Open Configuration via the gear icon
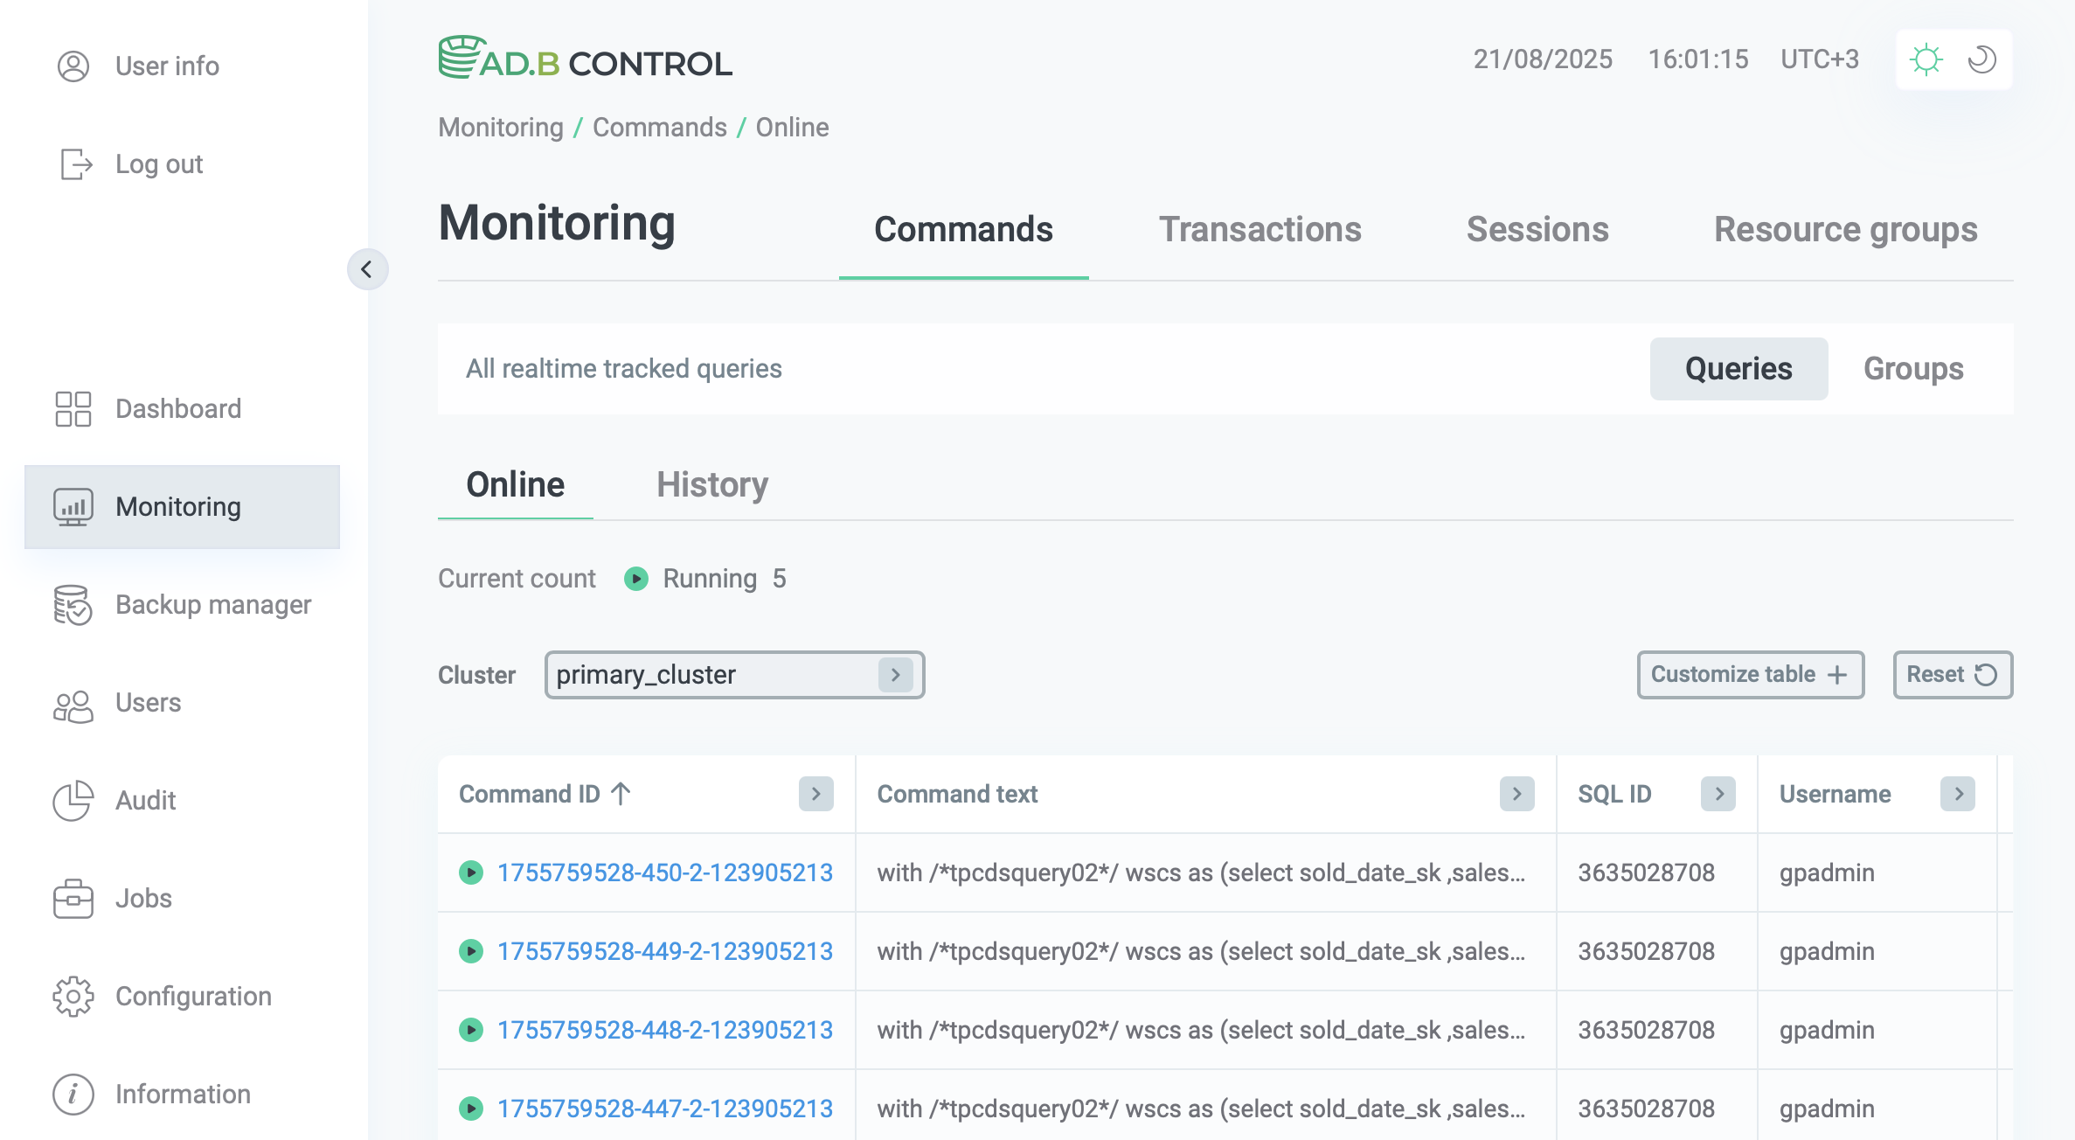Image resolution: width=2075 pixels, height=1140 pixels. [73, 997]
